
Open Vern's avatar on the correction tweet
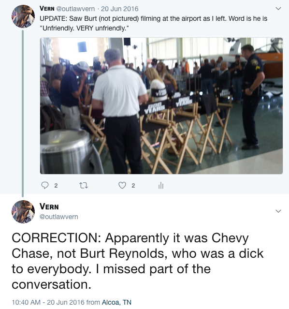[x=23, y=212]
